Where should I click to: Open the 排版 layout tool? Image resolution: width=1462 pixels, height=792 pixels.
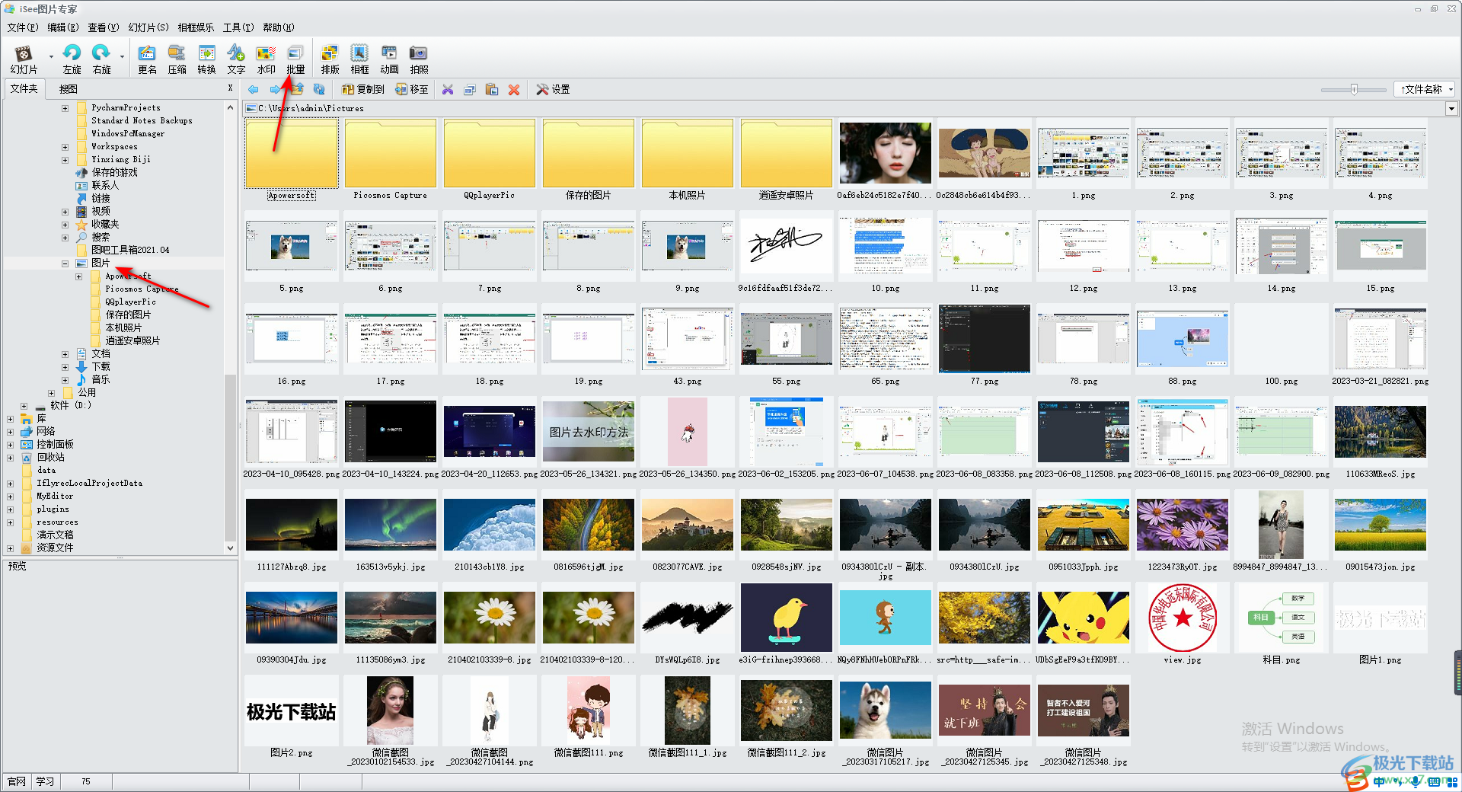point(330,59)
